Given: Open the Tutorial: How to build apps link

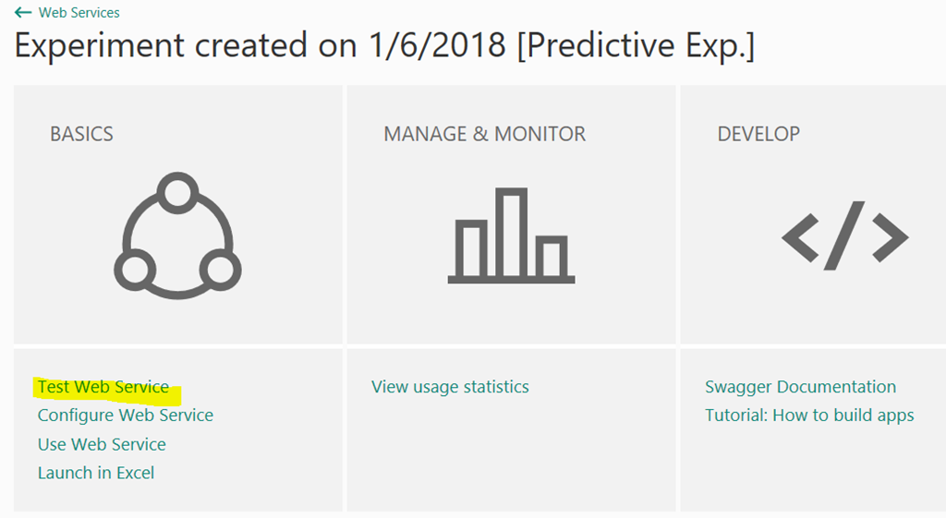Looking at the screenshot, I should point(809,416).
